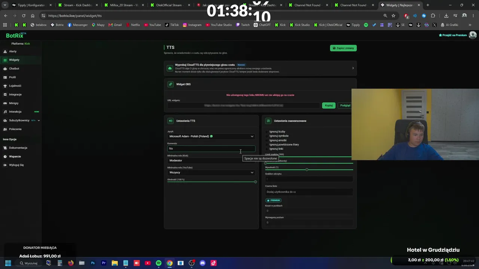Click Przejdź na Premium link

(453, 35)
